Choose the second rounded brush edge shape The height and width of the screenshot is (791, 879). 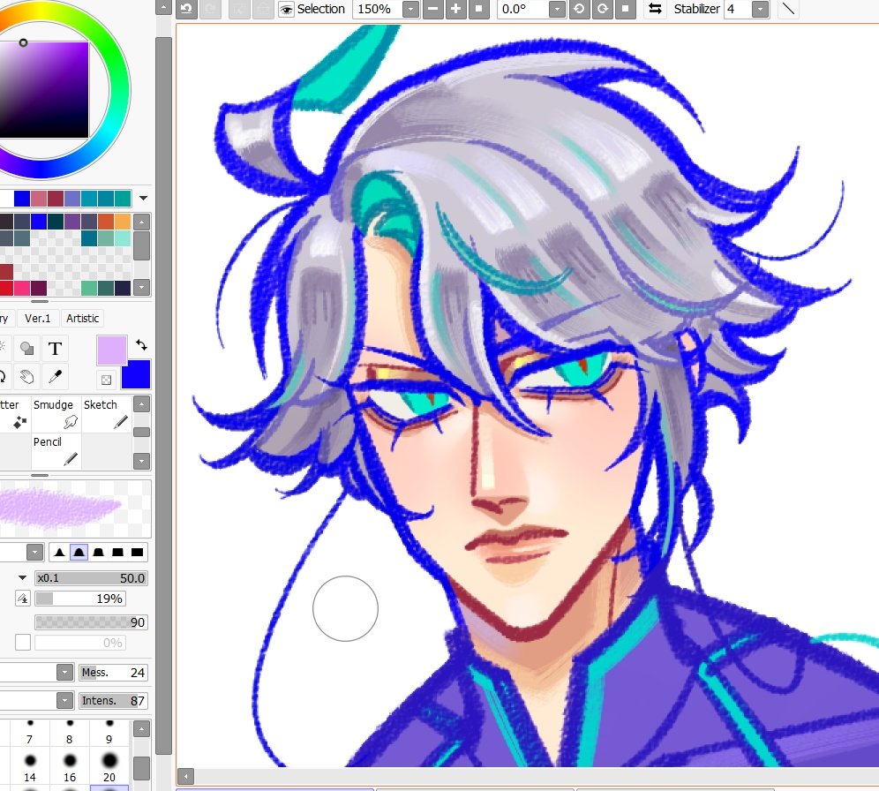79,552
